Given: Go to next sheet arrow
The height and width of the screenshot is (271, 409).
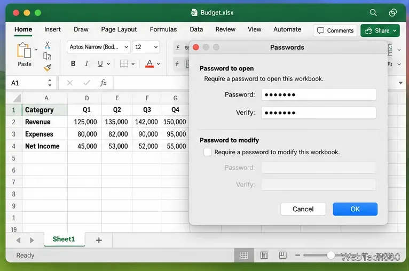Looking at the screenshot, I should (32, 240).
